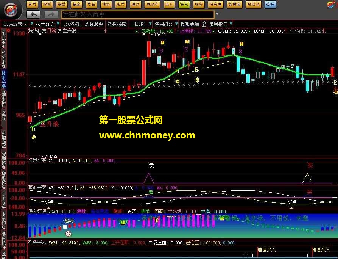
Task: Switch to 深圳超赢 side tab
Action: [4, 160]
